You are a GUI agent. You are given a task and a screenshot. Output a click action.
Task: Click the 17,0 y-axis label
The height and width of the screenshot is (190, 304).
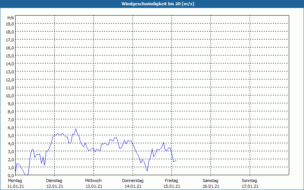[10, 40]
